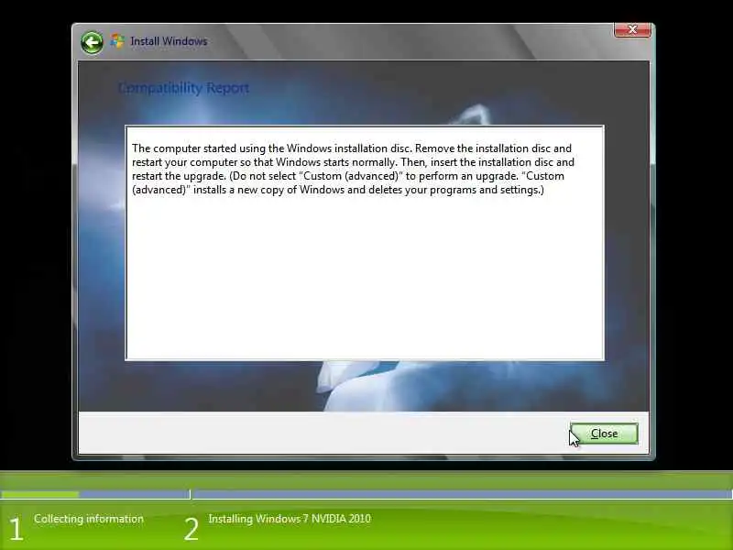Screen dimensions: 733x550
Task: Click Installing Windows 7 NVIDIA 2010 label
Action: click(x=290, y=519)
